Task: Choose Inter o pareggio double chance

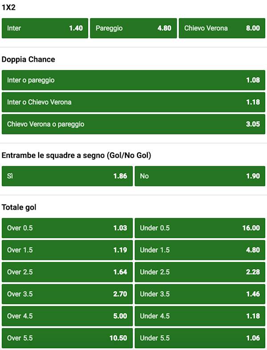Action: 133,80
